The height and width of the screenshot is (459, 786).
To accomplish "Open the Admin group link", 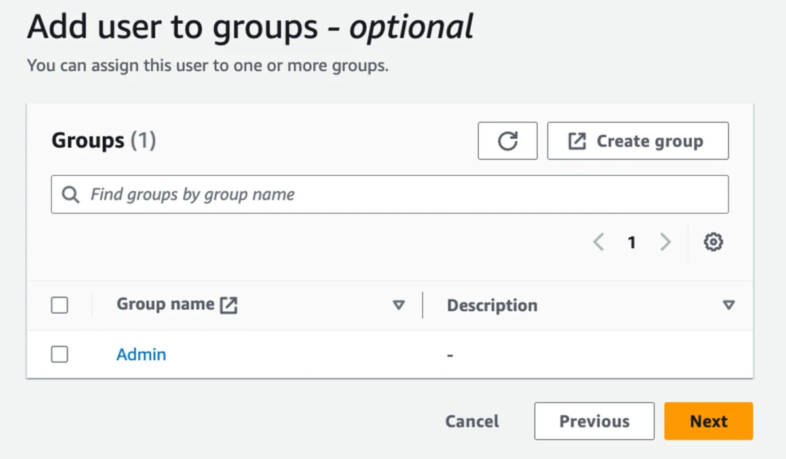I will tap(141, 354).
